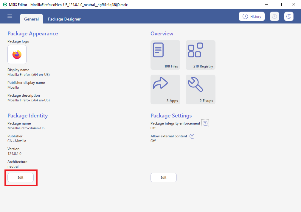The width and height of the screenshot is (301, 212).
Task: Close the MSIX Editor window
Action: [x=294, y=4]
